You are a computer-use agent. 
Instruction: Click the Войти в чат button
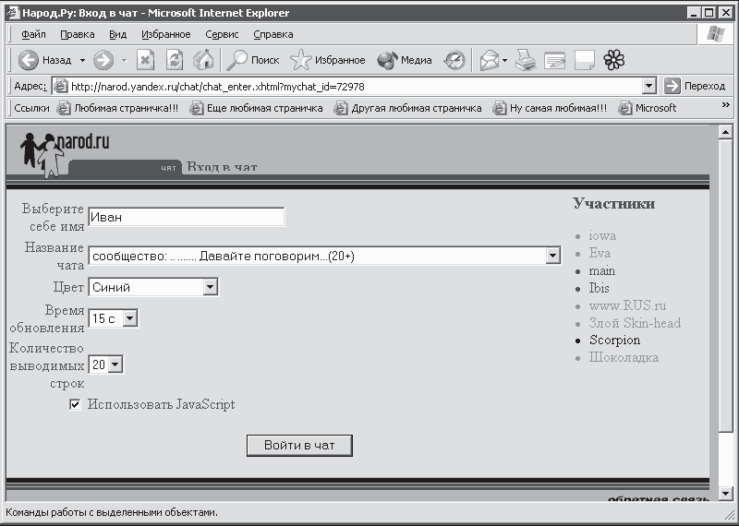(299, 446)
